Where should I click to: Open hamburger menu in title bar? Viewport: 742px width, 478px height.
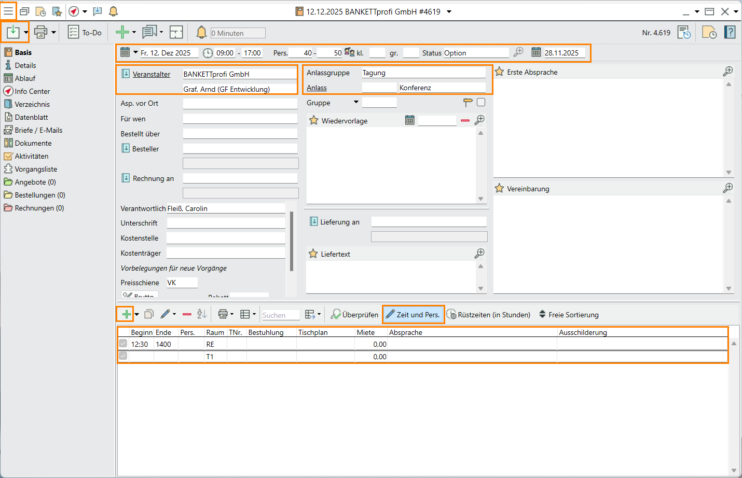(8, 11)
